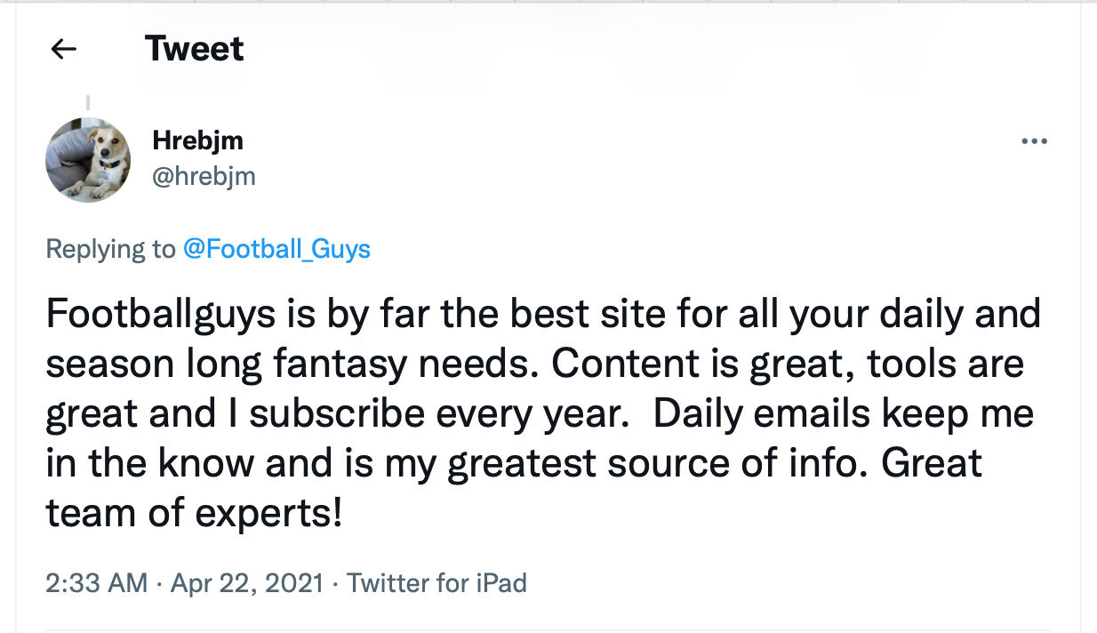The height and width of the screenshot is (633, 1097).
Task: Click the thread connector line above the avatar
Action: pyautogui.click(x=88, y=103)
